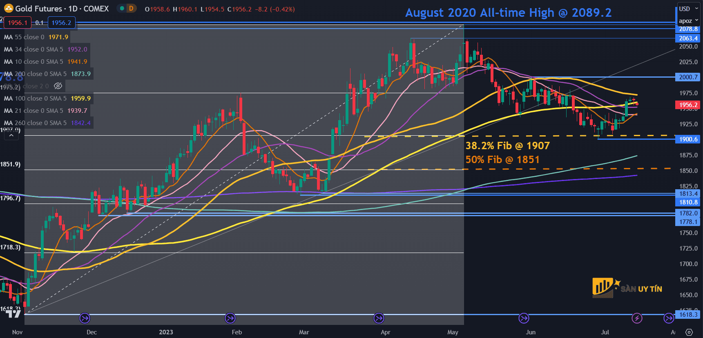This screenshot has height=338, width=703.
Task: Click the 1782.0 price line label
Action: [x=688, y=213]
